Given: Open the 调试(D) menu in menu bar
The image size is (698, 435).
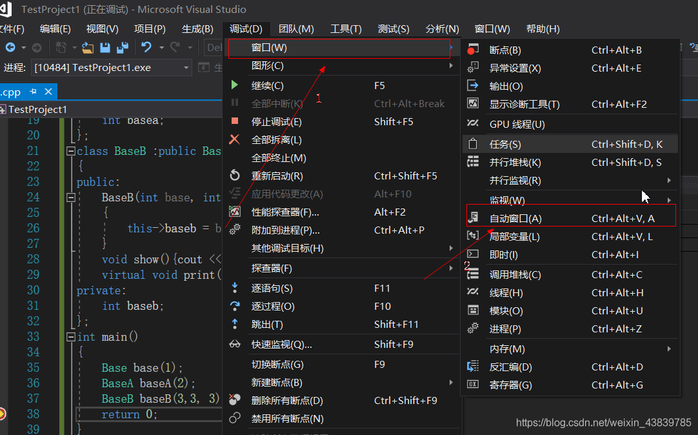Looking at the screenshot, I should coord(246,29).
